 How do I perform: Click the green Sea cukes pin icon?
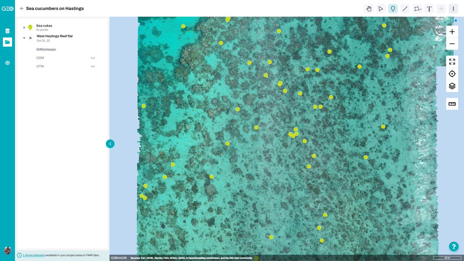pos(30,27)
